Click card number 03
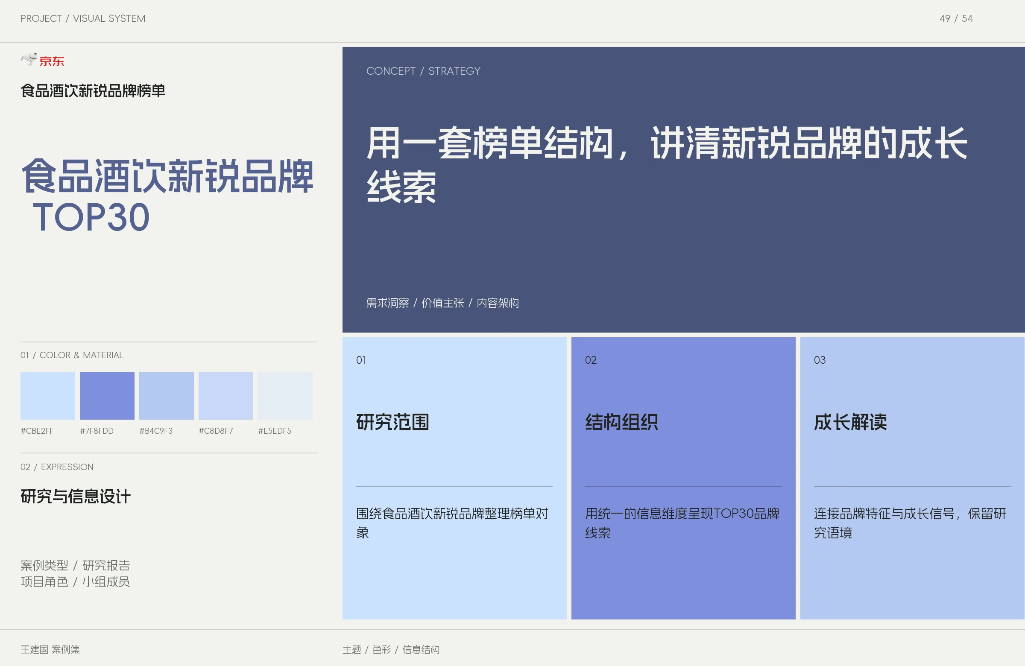Image resolution: width=1025 pixels, height=666 pixels. tap(820, 360)
